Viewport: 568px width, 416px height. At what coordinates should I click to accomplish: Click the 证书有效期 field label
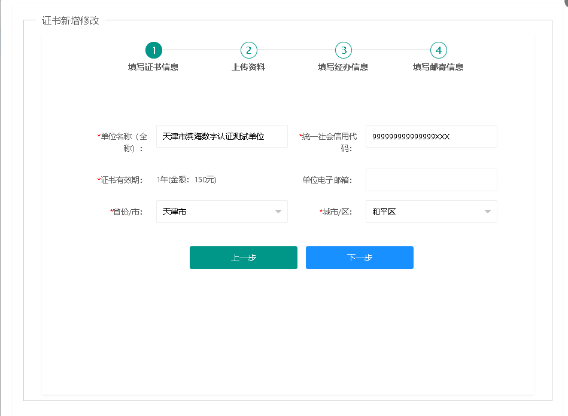pyautogui.click(x=120, y=180)
